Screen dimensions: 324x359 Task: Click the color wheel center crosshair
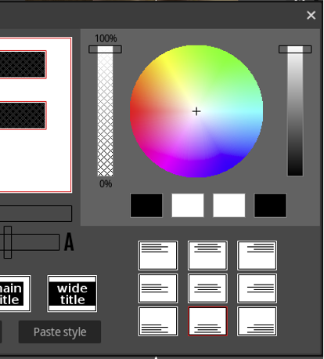coord(196,111)
